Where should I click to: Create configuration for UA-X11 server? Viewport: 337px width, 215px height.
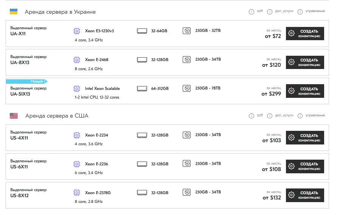(x=305, y=33)
